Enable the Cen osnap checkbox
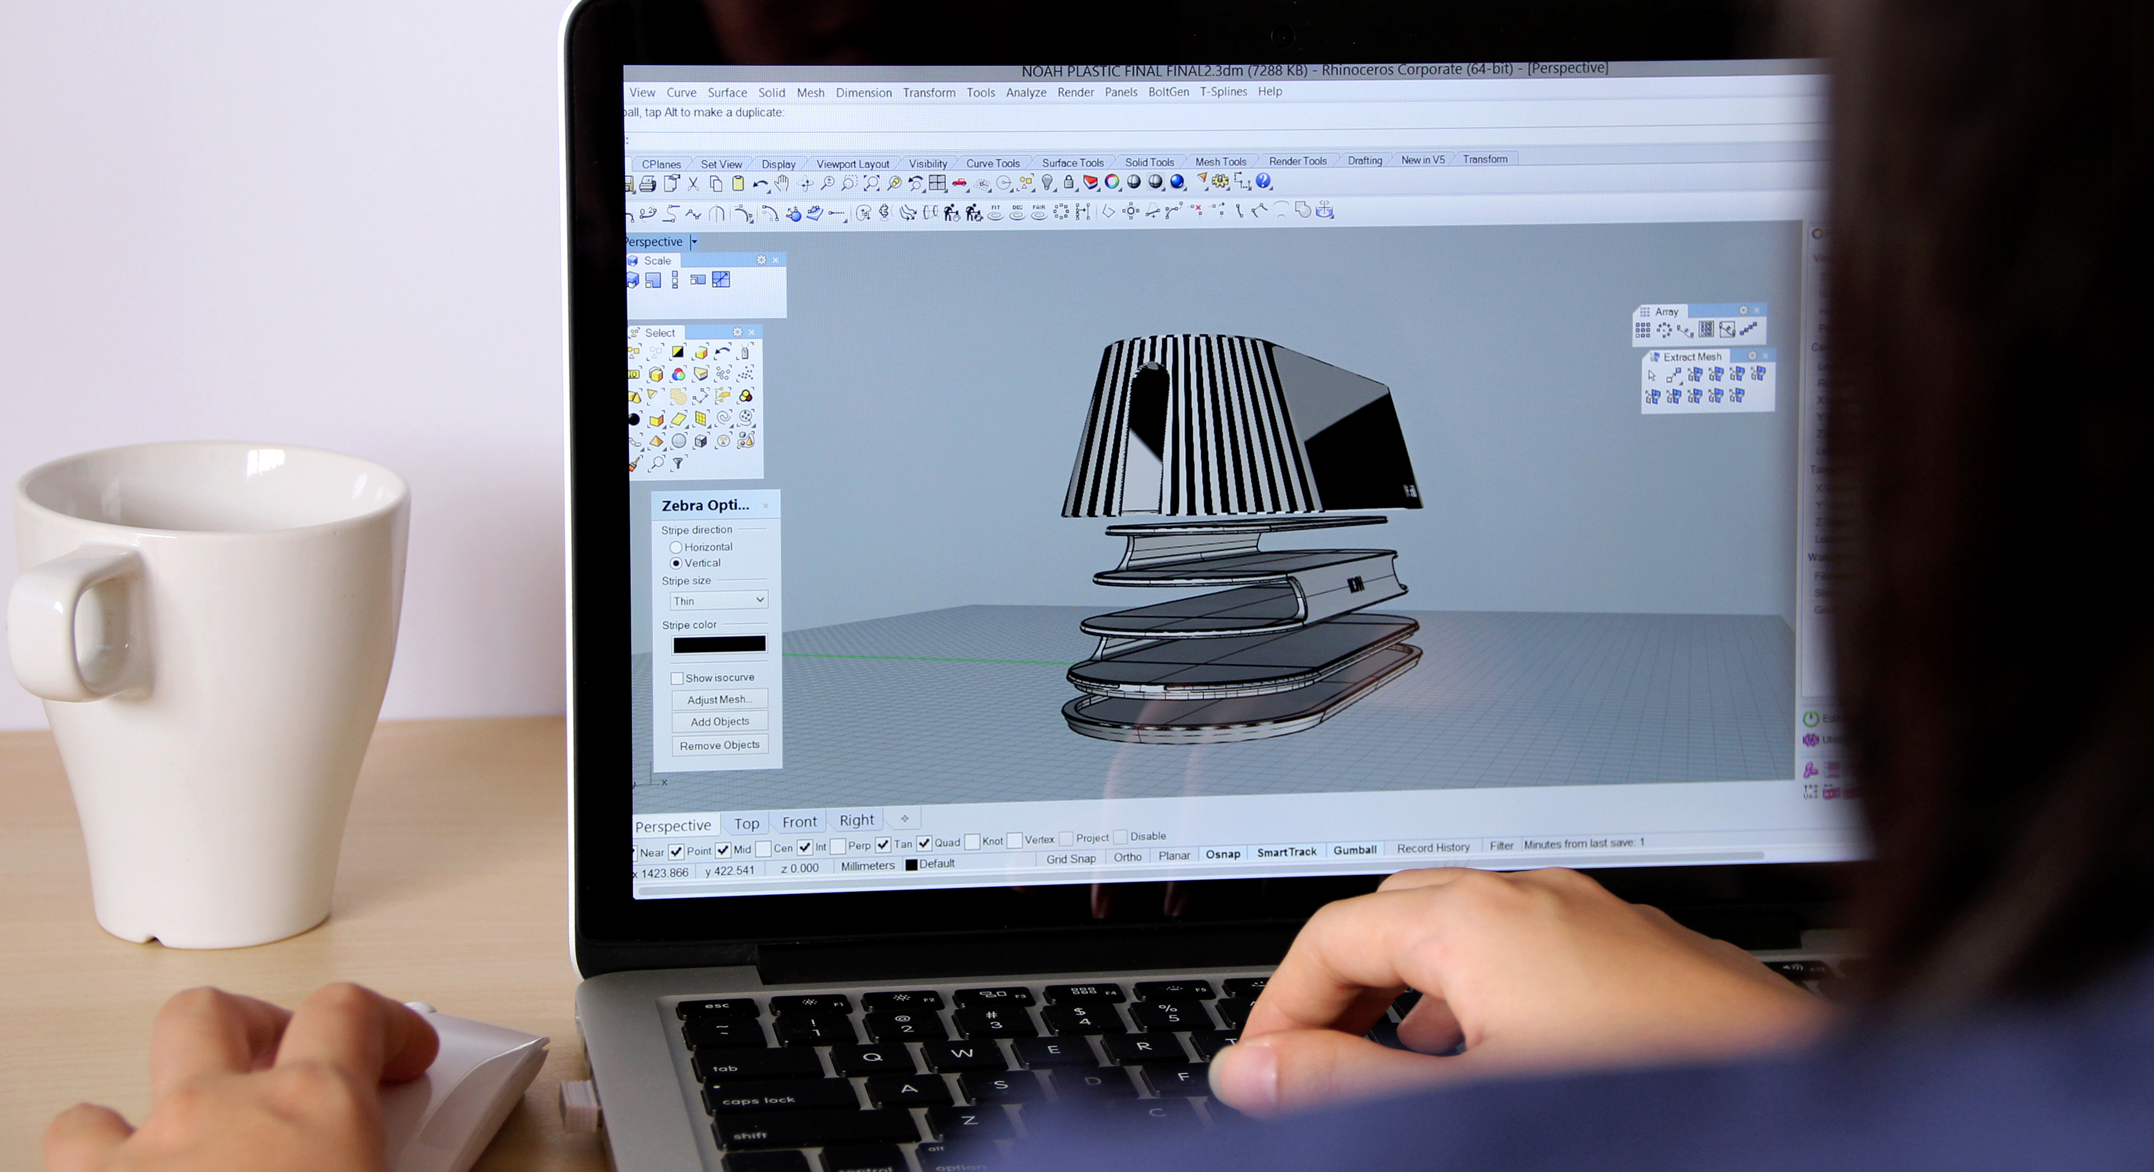 coord(763,849)
